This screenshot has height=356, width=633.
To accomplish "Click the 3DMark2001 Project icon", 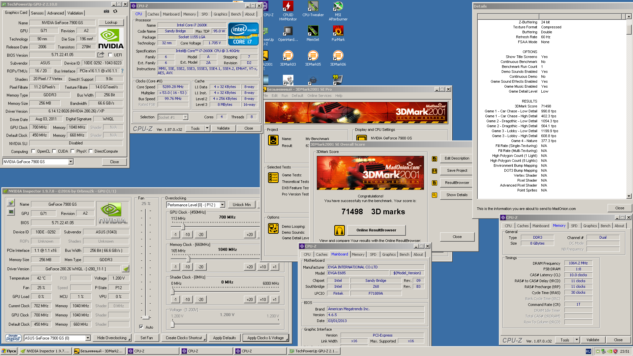I will (273, 140).
